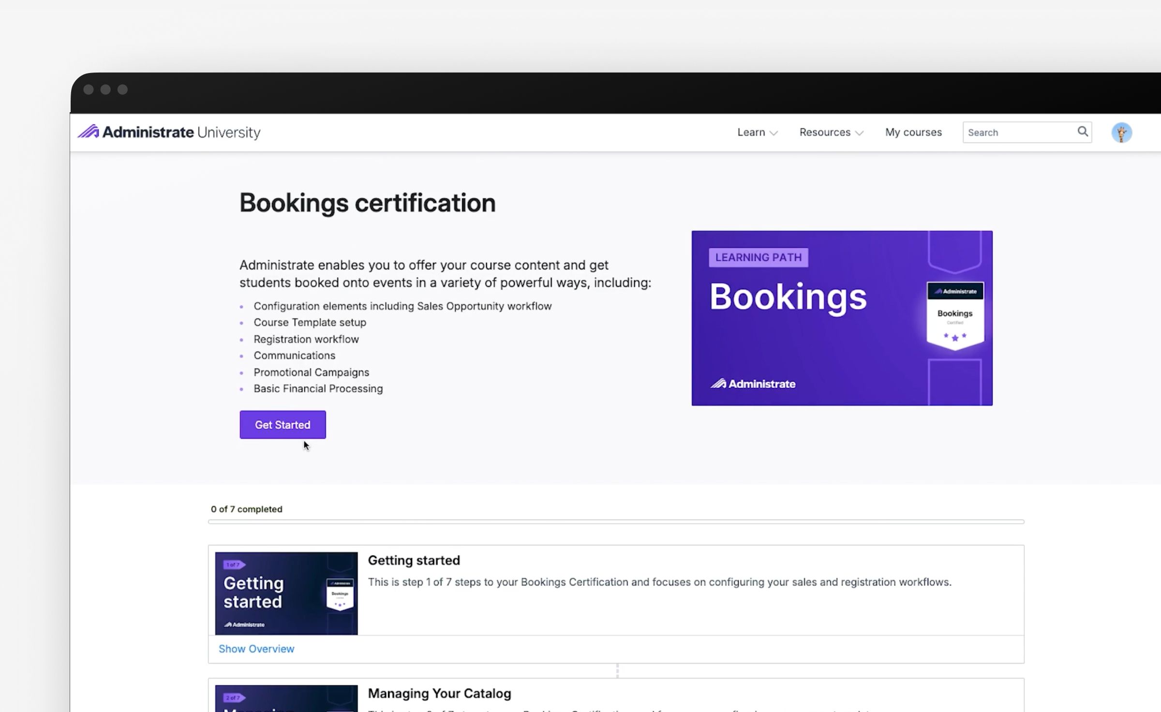Screen dimensions: 1161x712
Task: Click the Bookings certification heading
Action: 367,203
